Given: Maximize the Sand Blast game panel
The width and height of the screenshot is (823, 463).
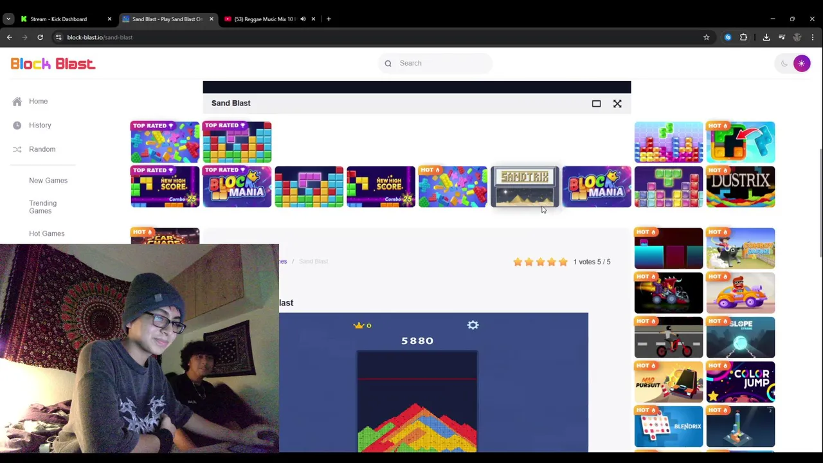Looking at the screenshot, I should pyautogui.click(x=596, y=104).
